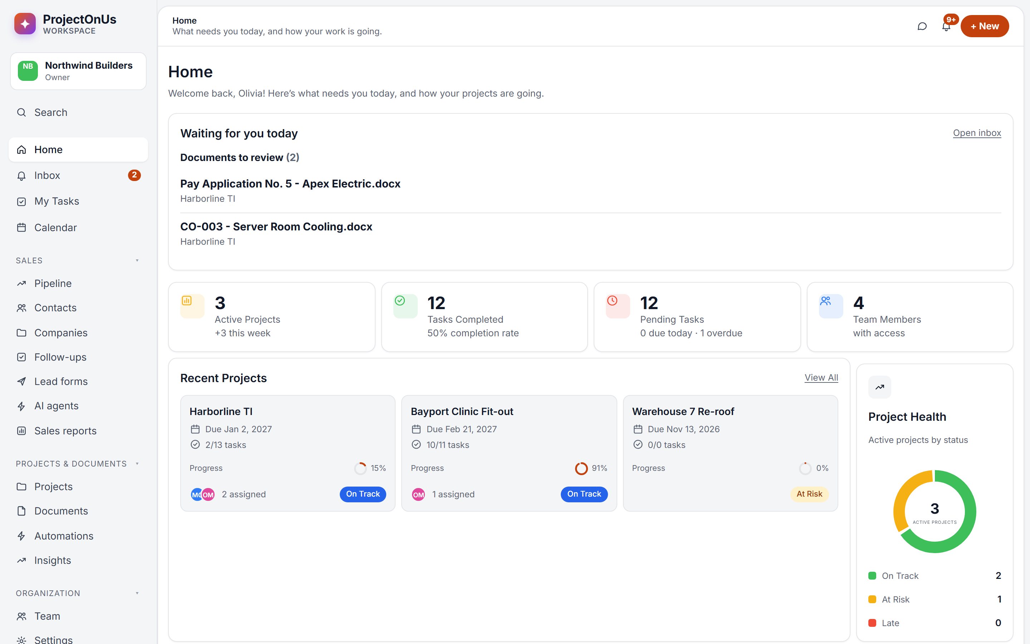Open Insights in sidebar

pyautogui.click(x=78, y=560)
